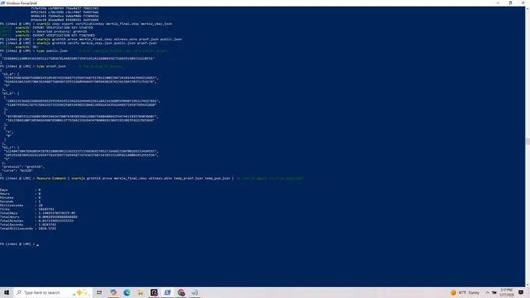Focus the PowerShell taskbar icon

(168, 293)
